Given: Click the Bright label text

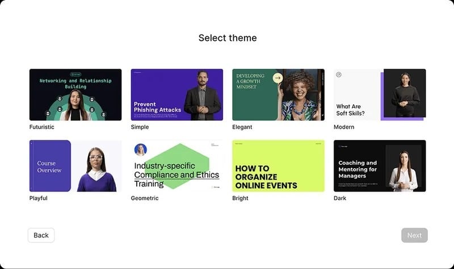Looking at the screenshot, I should [240, 198].
